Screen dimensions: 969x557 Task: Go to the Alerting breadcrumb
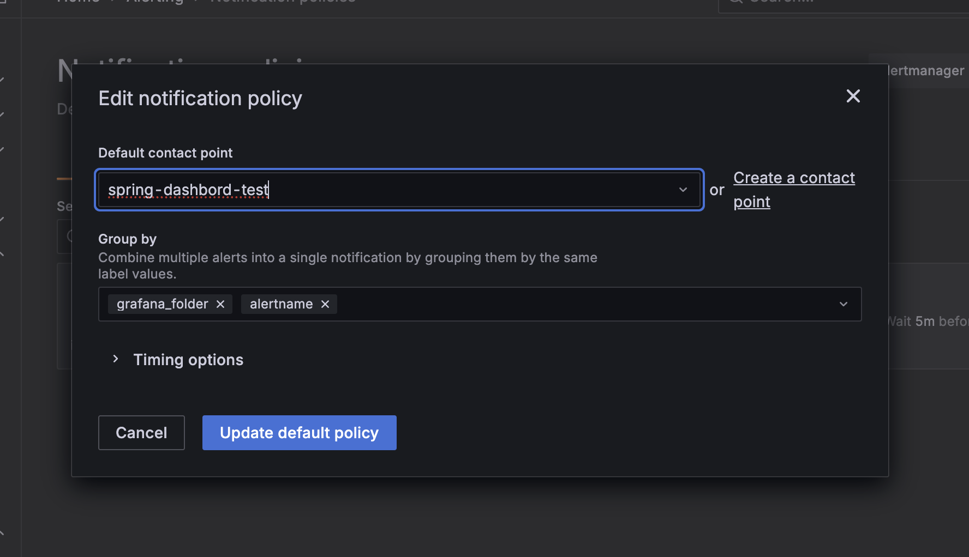coord(155,2)
